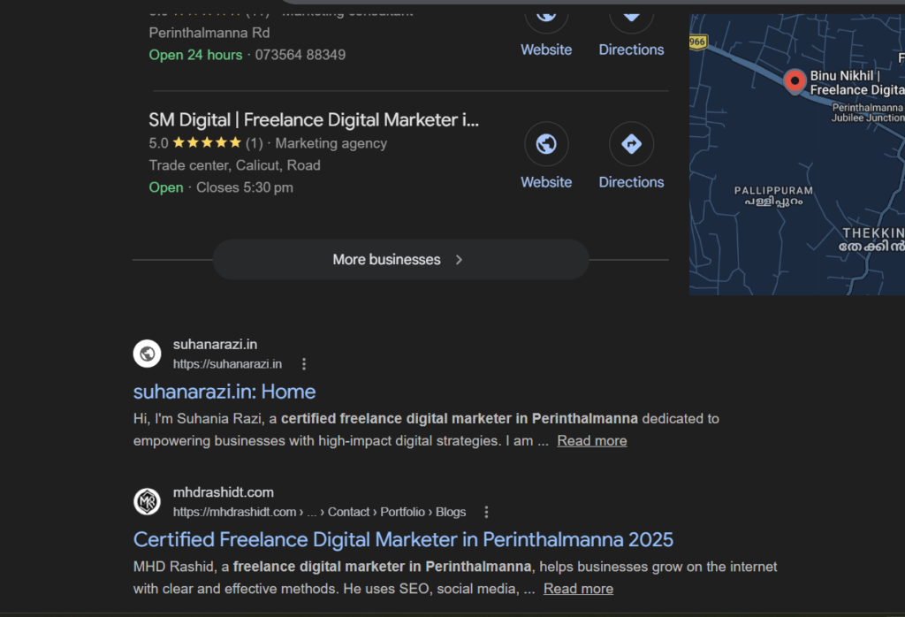This screenshot has width=905, height=617.
Task: Click Read more on Suhania Razi's snippet
Action: [591, 440]
